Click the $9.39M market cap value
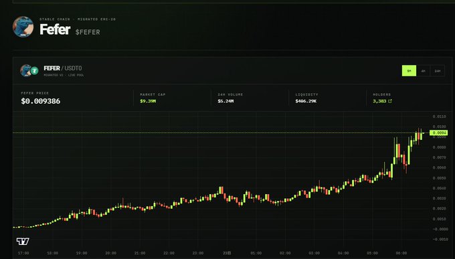455x259 pixels. (148, 101)
